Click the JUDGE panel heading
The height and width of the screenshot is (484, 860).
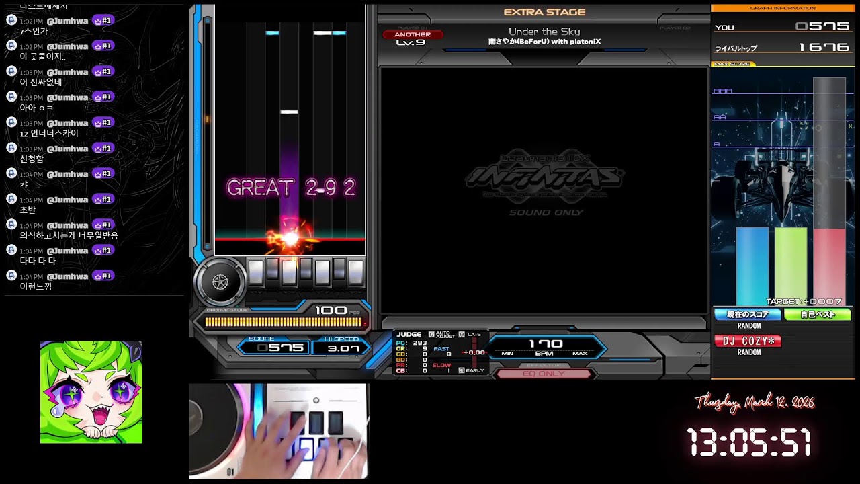coord(409,334)
